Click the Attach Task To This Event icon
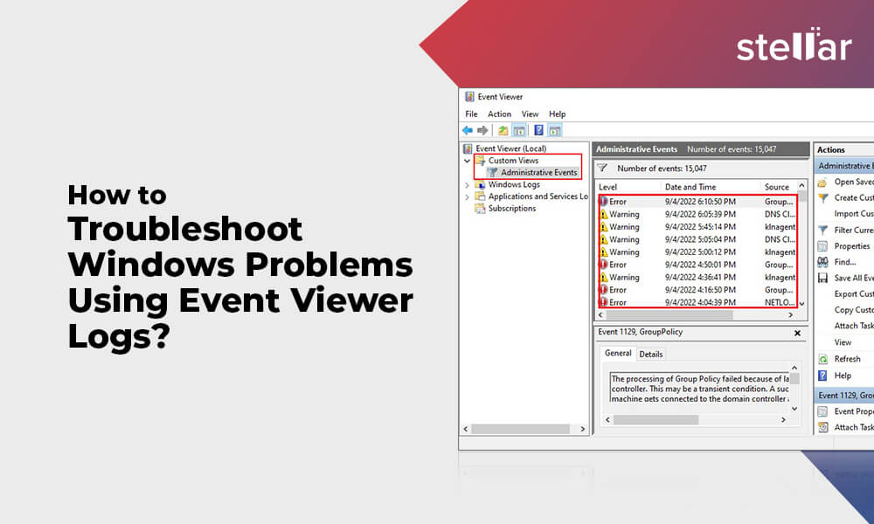 tap(822, 427)
